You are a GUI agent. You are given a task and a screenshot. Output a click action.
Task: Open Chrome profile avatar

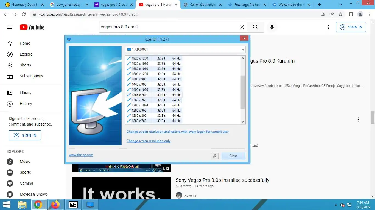(360, 14)
